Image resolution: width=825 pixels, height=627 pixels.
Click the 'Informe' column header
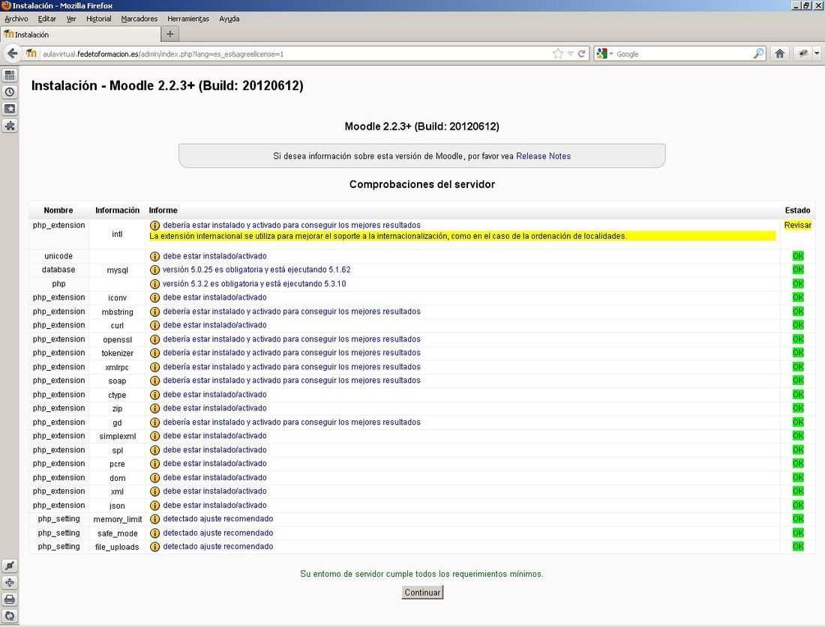163,210
